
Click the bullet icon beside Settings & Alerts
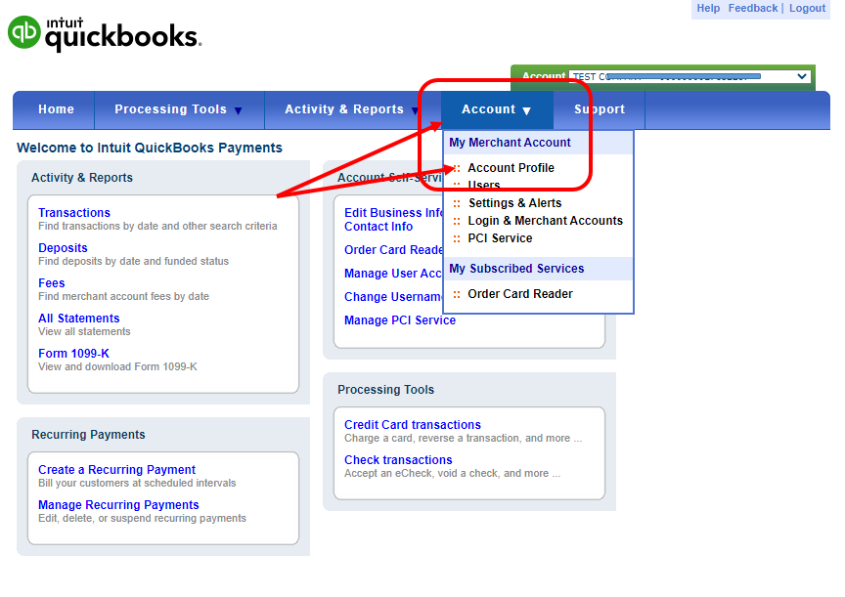click(x=457, y=203)
